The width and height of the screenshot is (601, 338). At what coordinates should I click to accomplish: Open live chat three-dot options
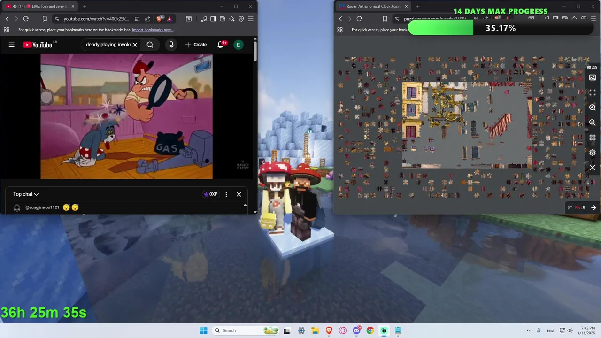[226, 194]
